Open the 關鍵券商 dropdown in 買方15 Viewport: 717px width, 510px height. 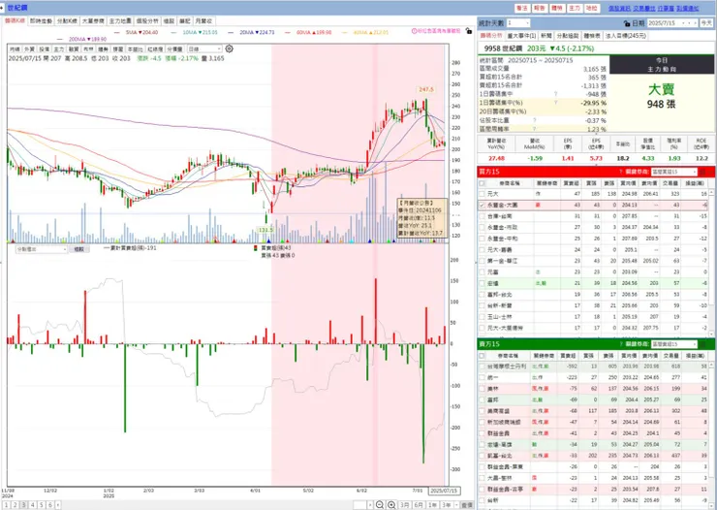tap(674, 172)
